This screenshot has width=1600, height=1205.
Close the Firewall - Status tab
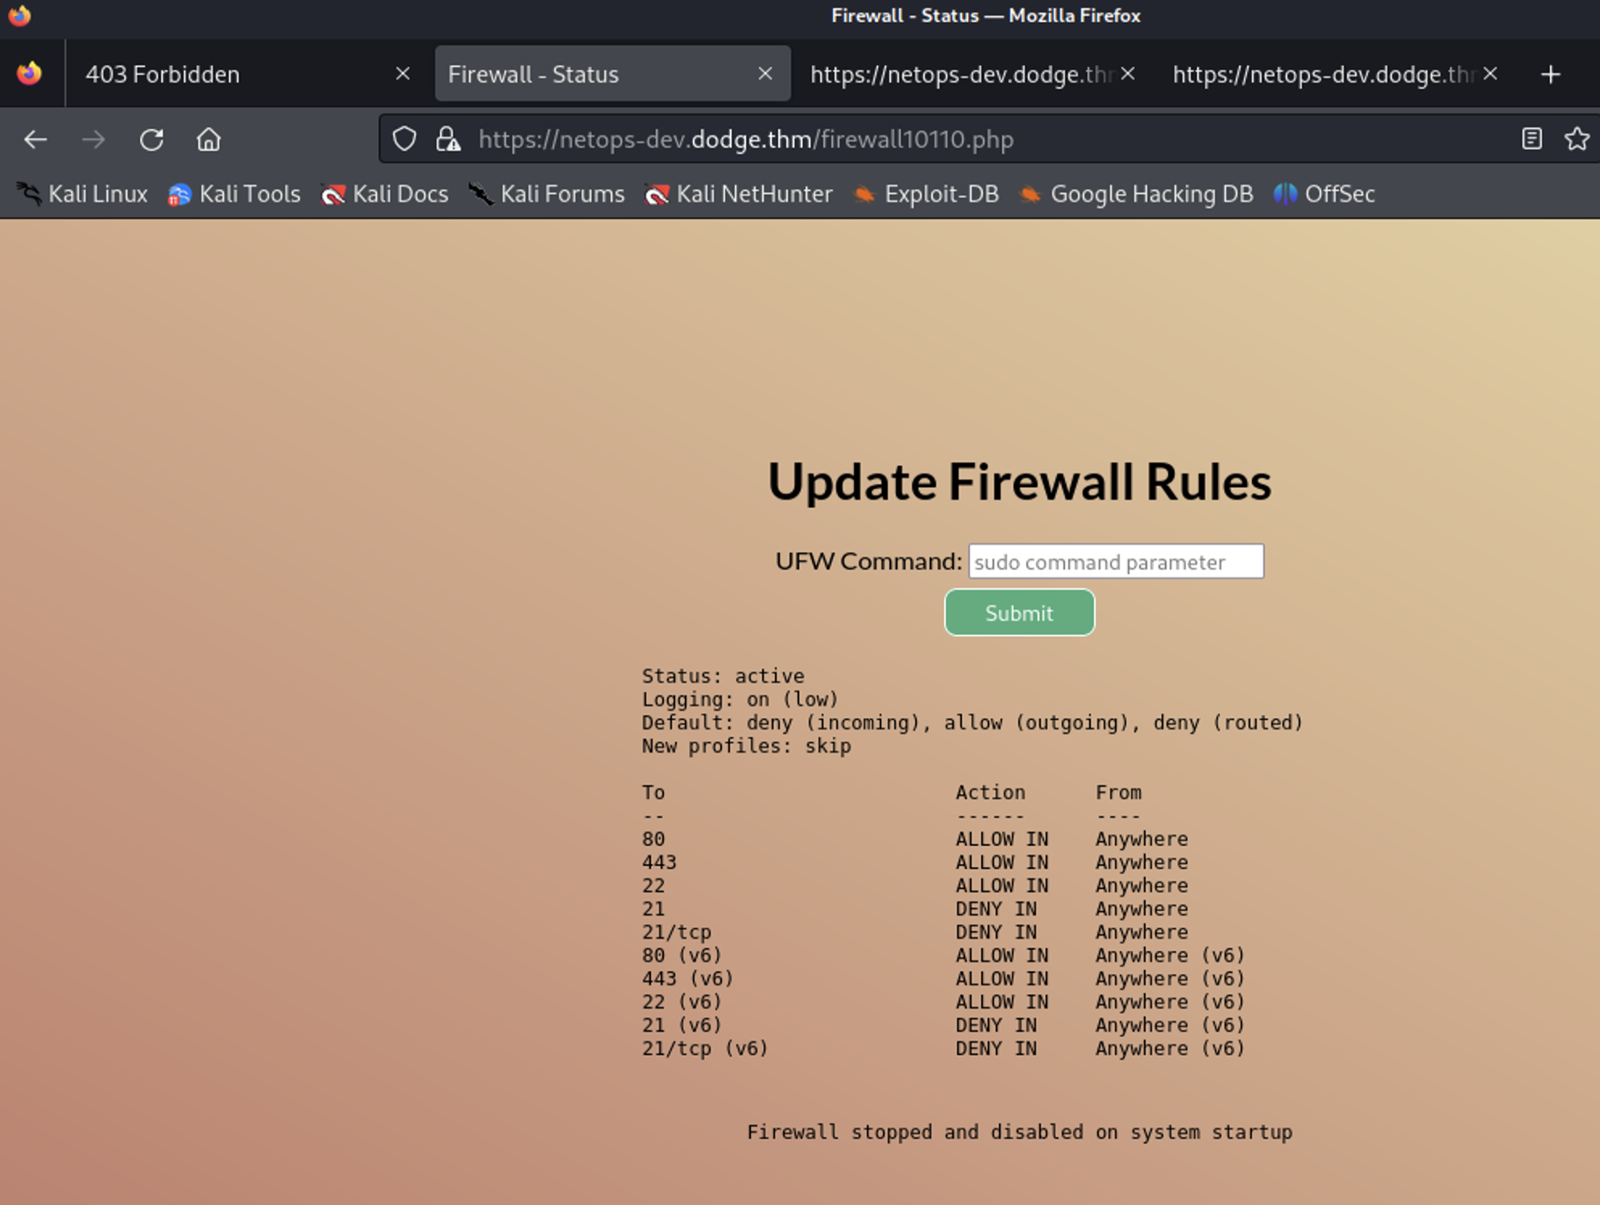(x=765, y=74)
